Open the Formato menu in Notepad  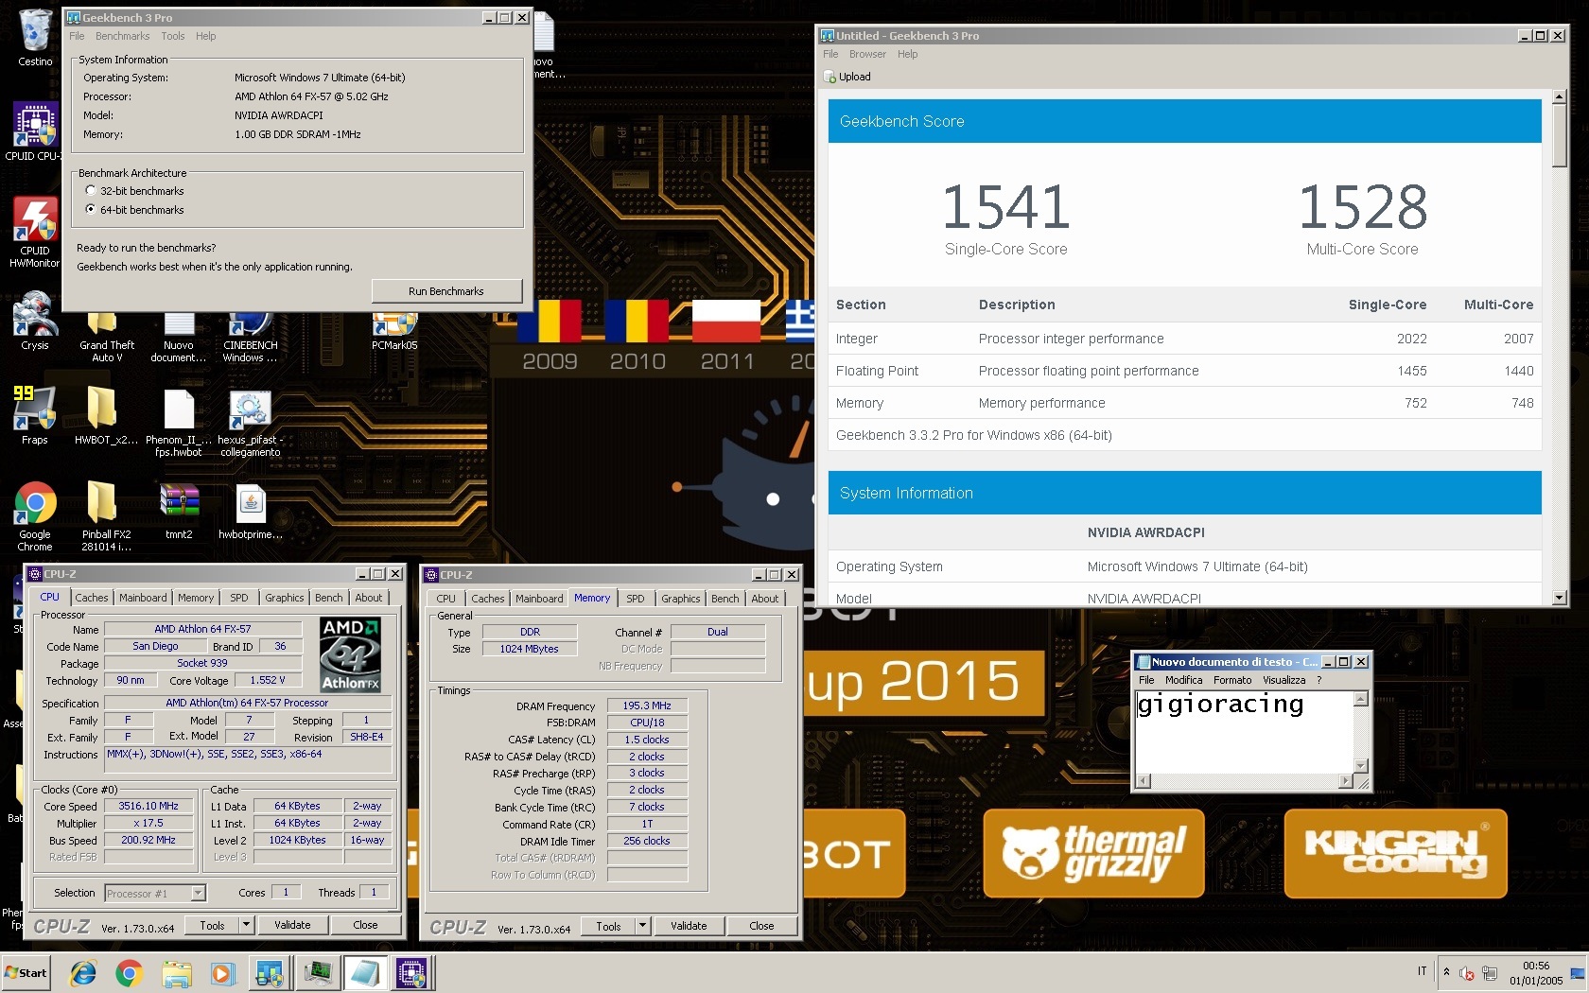tap(1232, 680)
